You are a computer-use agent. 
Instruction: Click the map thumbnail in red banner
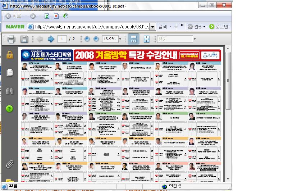[210, 55]
